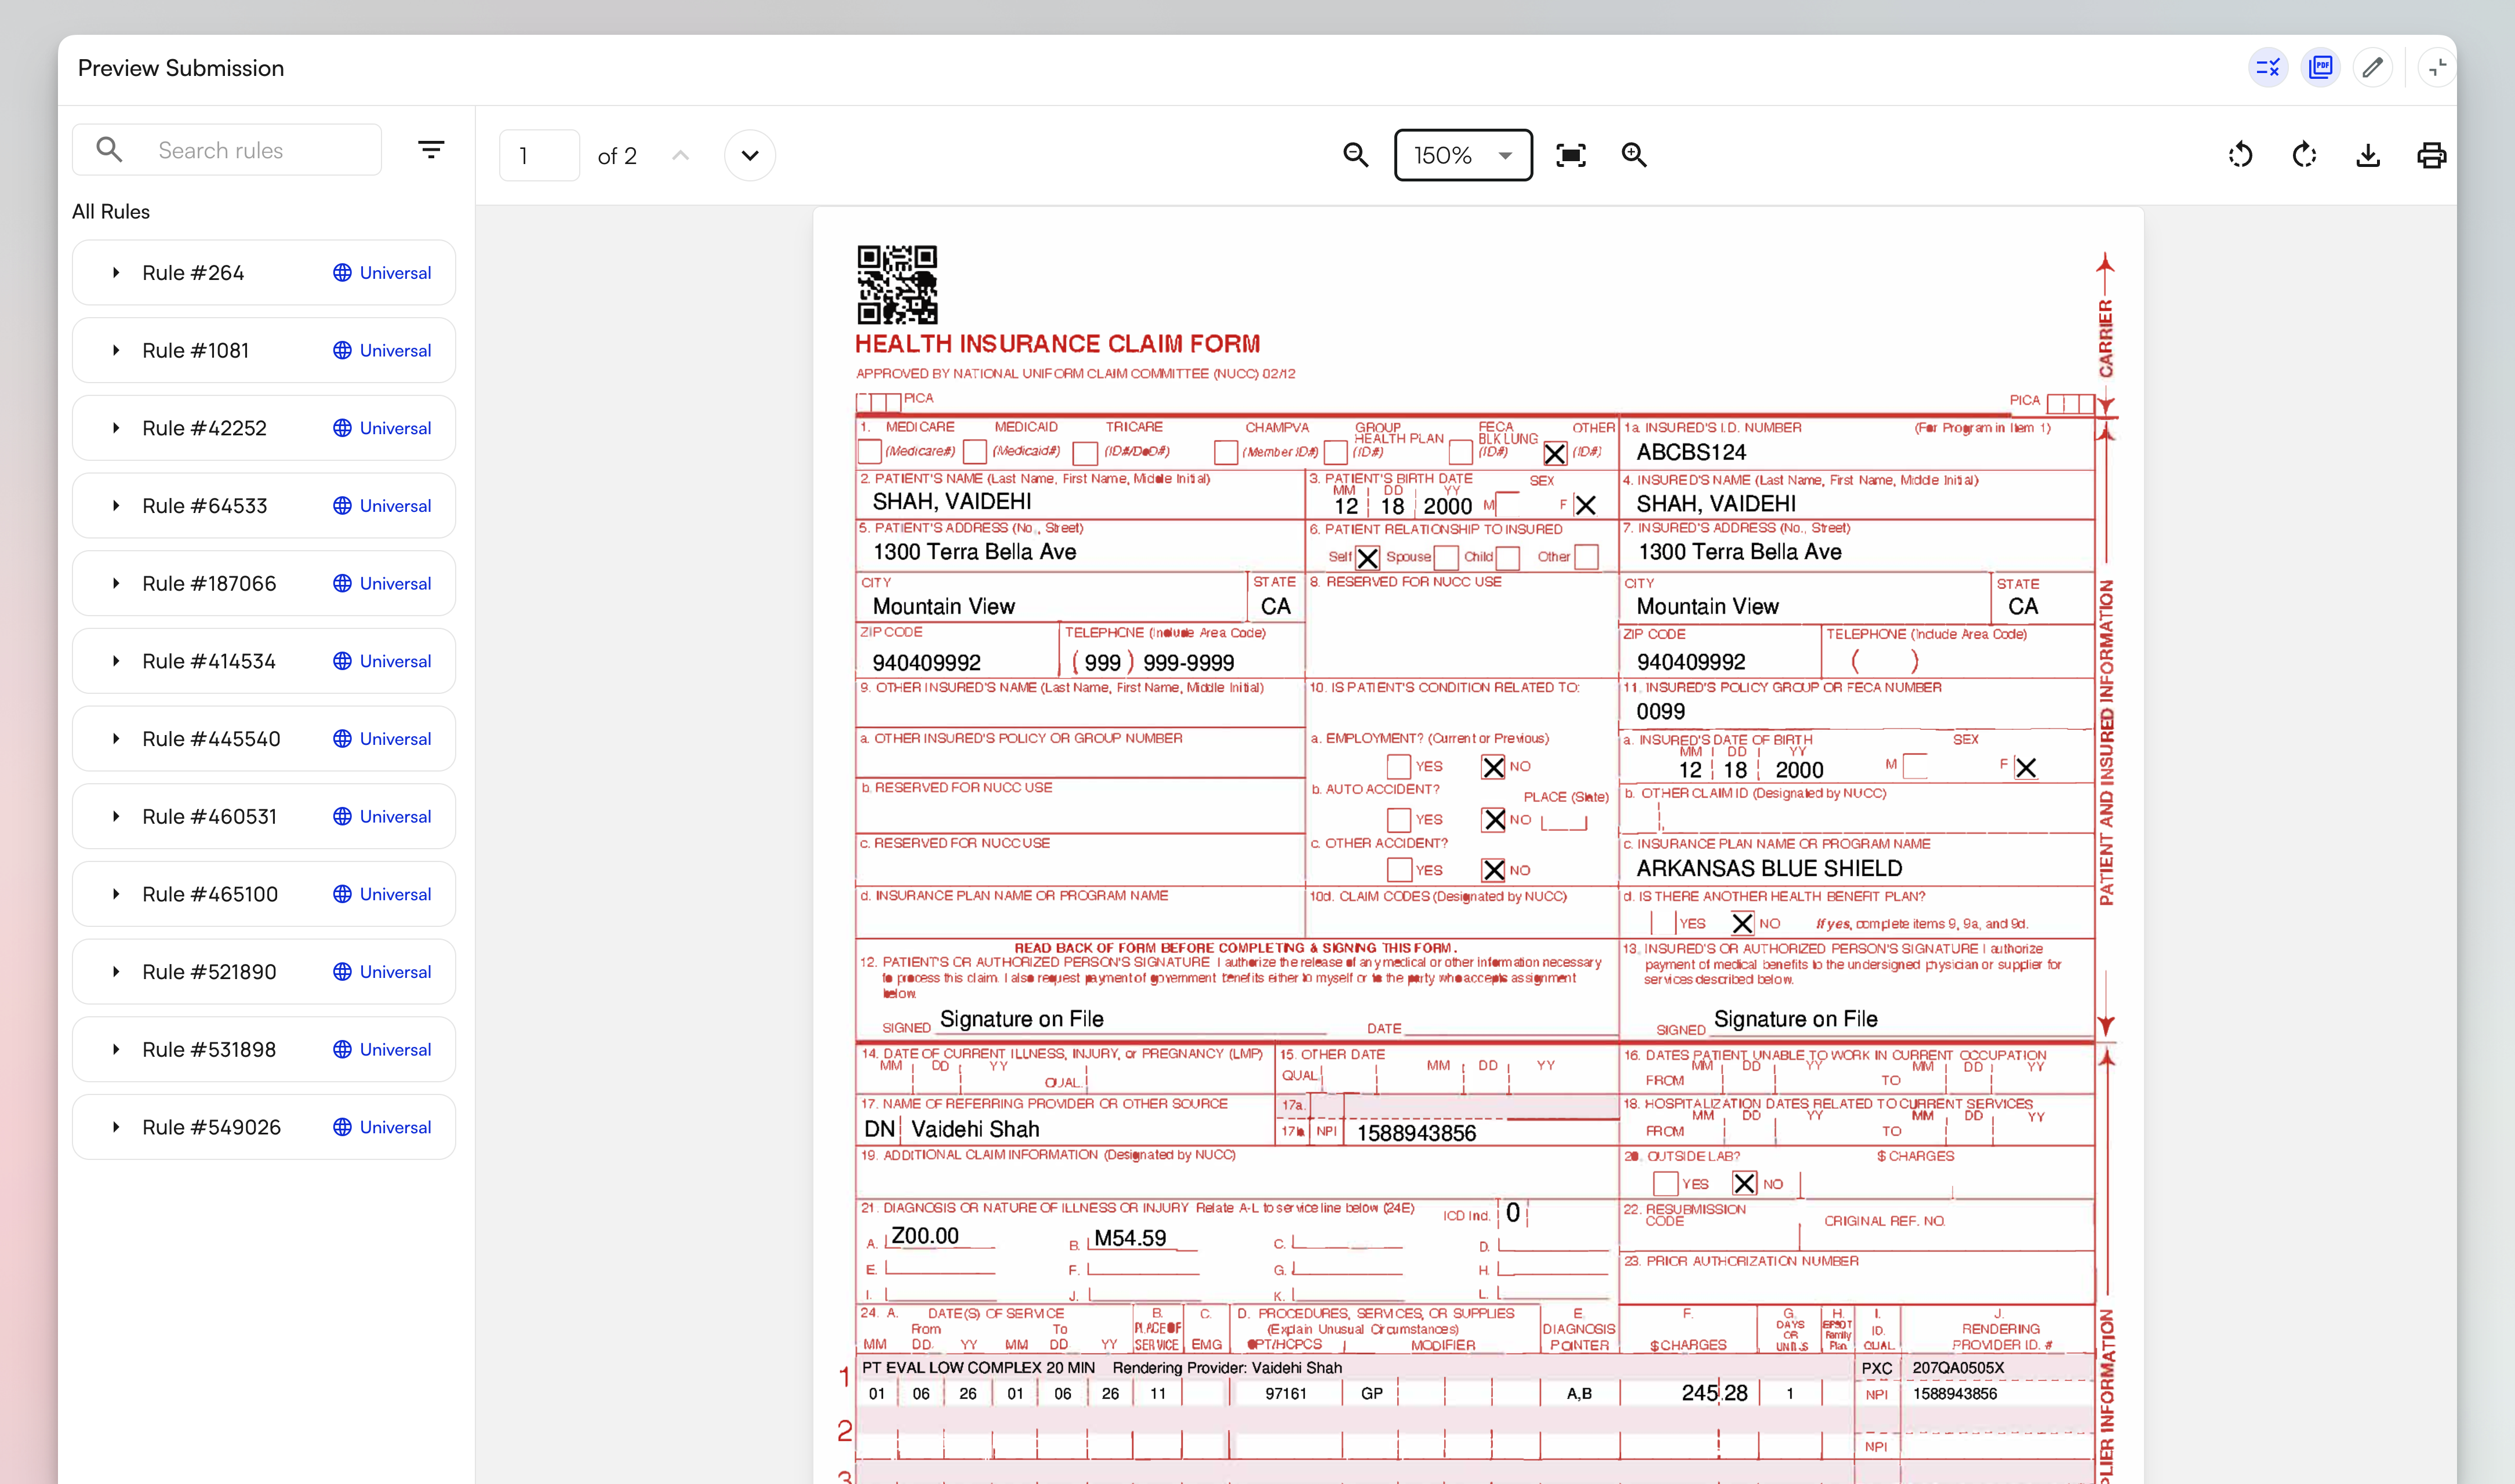This screenshot has height=1484, width=2515.
Task: Click the fit-to-page icon
Action: coord(1570,155)
